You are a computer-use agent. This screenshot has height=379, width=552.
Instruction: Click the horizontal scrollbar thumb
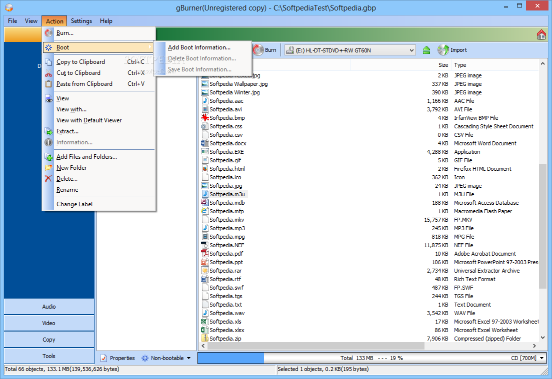coord(316,346)
